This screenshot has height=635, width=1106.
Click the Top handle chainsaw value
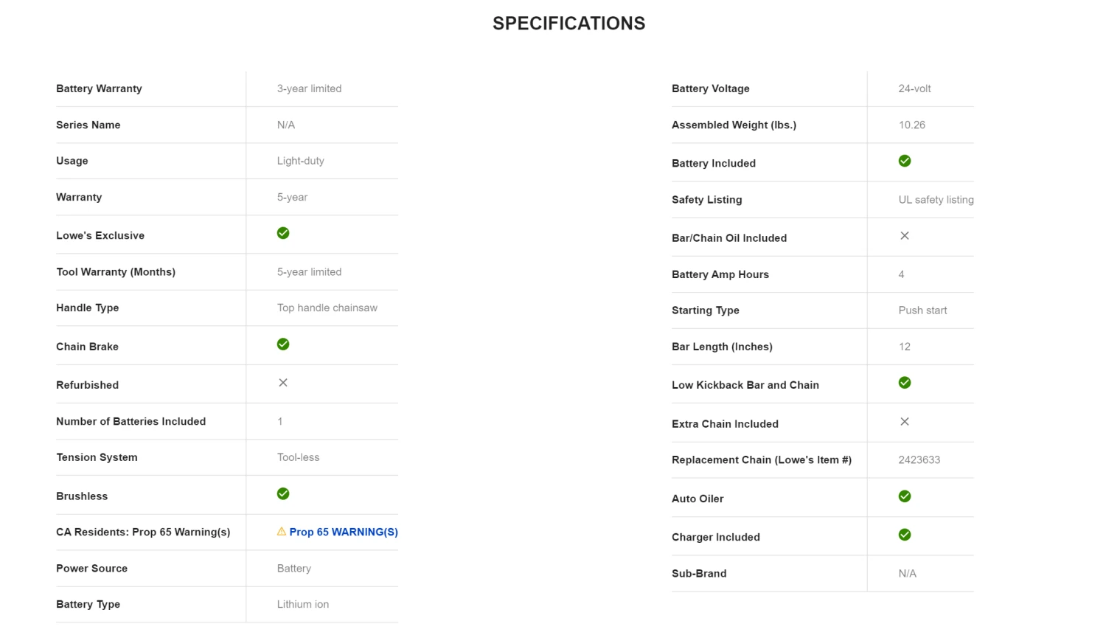coord(327,308)
